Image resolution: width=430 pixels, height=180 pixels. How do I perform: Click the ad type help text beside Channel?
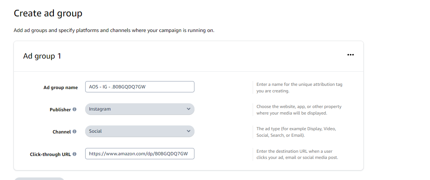(x=296, y=132)
